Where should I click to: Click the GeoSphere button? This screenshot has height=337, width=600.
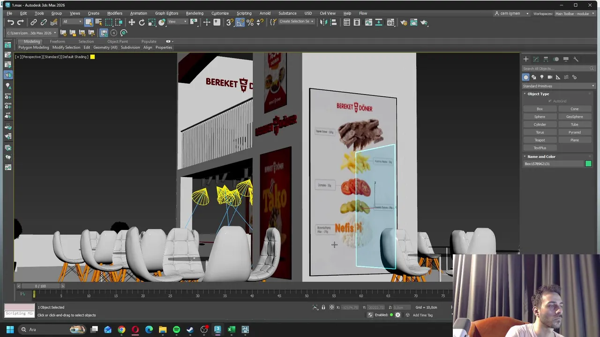tap(574, 117)
